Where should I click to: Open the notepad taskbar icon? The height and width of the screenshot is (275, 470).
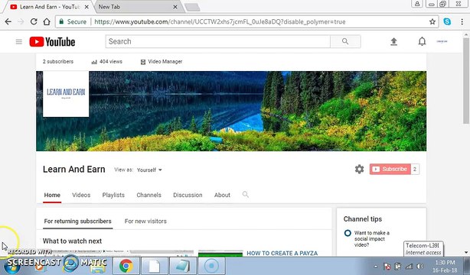click(182, 266)
